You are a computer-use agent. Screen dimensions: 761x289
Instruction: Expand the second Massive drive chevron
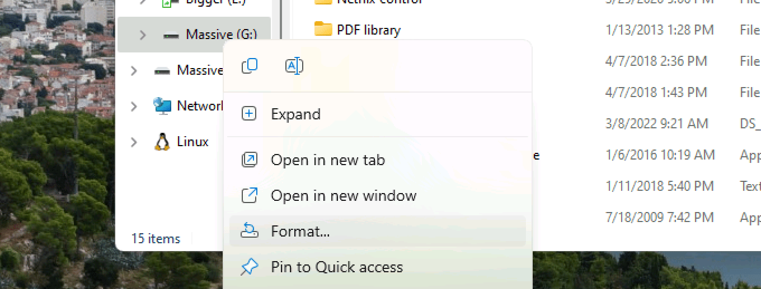134,70
